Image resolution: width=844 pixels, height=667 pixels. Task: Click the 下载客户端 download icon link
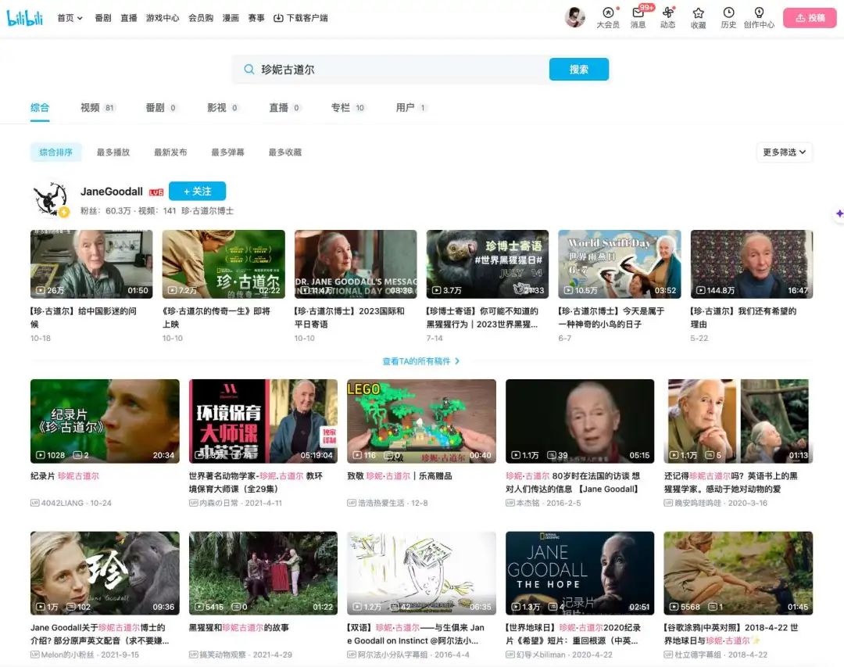tap(301, 18)
